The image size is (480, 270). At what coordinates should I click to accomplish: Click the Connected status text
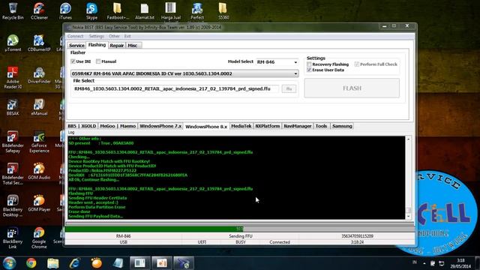[x=280, y=242]
